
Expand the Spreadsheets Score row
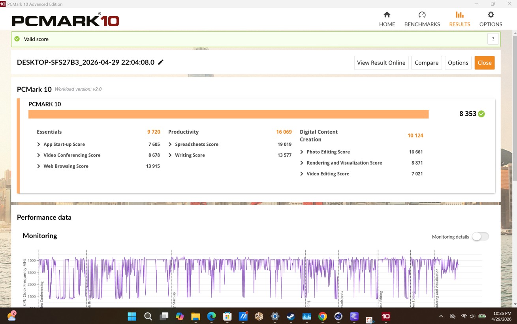[230, 144]
